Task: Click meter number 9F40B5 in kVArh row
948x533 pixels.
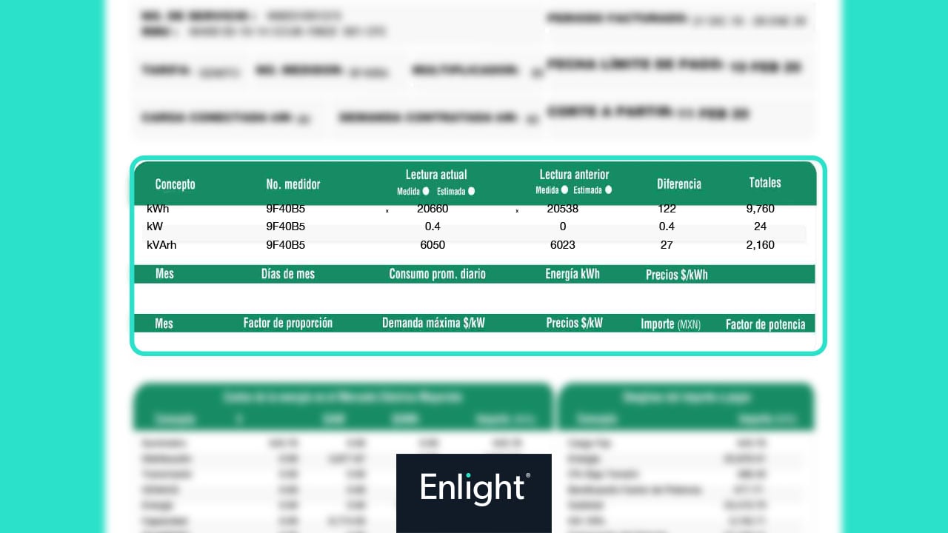Action: tap(286, 245)
